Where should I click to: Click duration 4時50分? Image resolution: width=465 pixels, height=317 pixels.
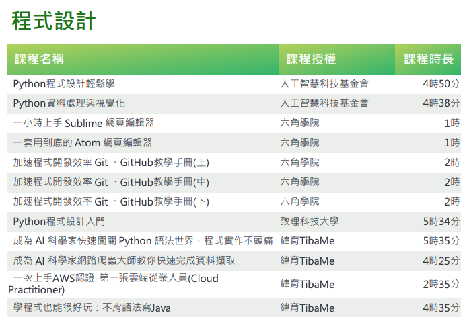click(441, 84)
